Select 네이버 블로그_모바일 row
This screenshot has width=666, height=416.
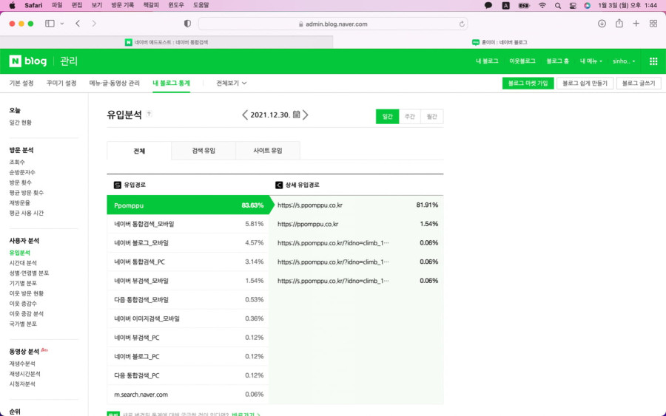[188, 243]
